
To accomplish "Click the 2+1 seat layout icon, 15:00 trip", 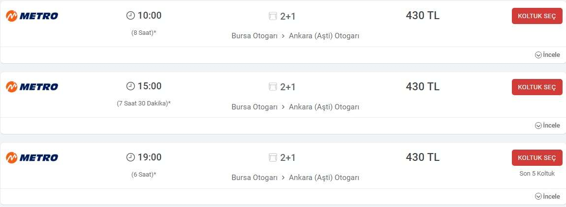I will pyautogui.click(x=273, y=87).
